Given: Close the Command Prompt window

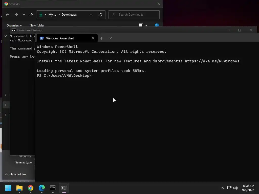Looking at the screenshot, I should (251, 30).
